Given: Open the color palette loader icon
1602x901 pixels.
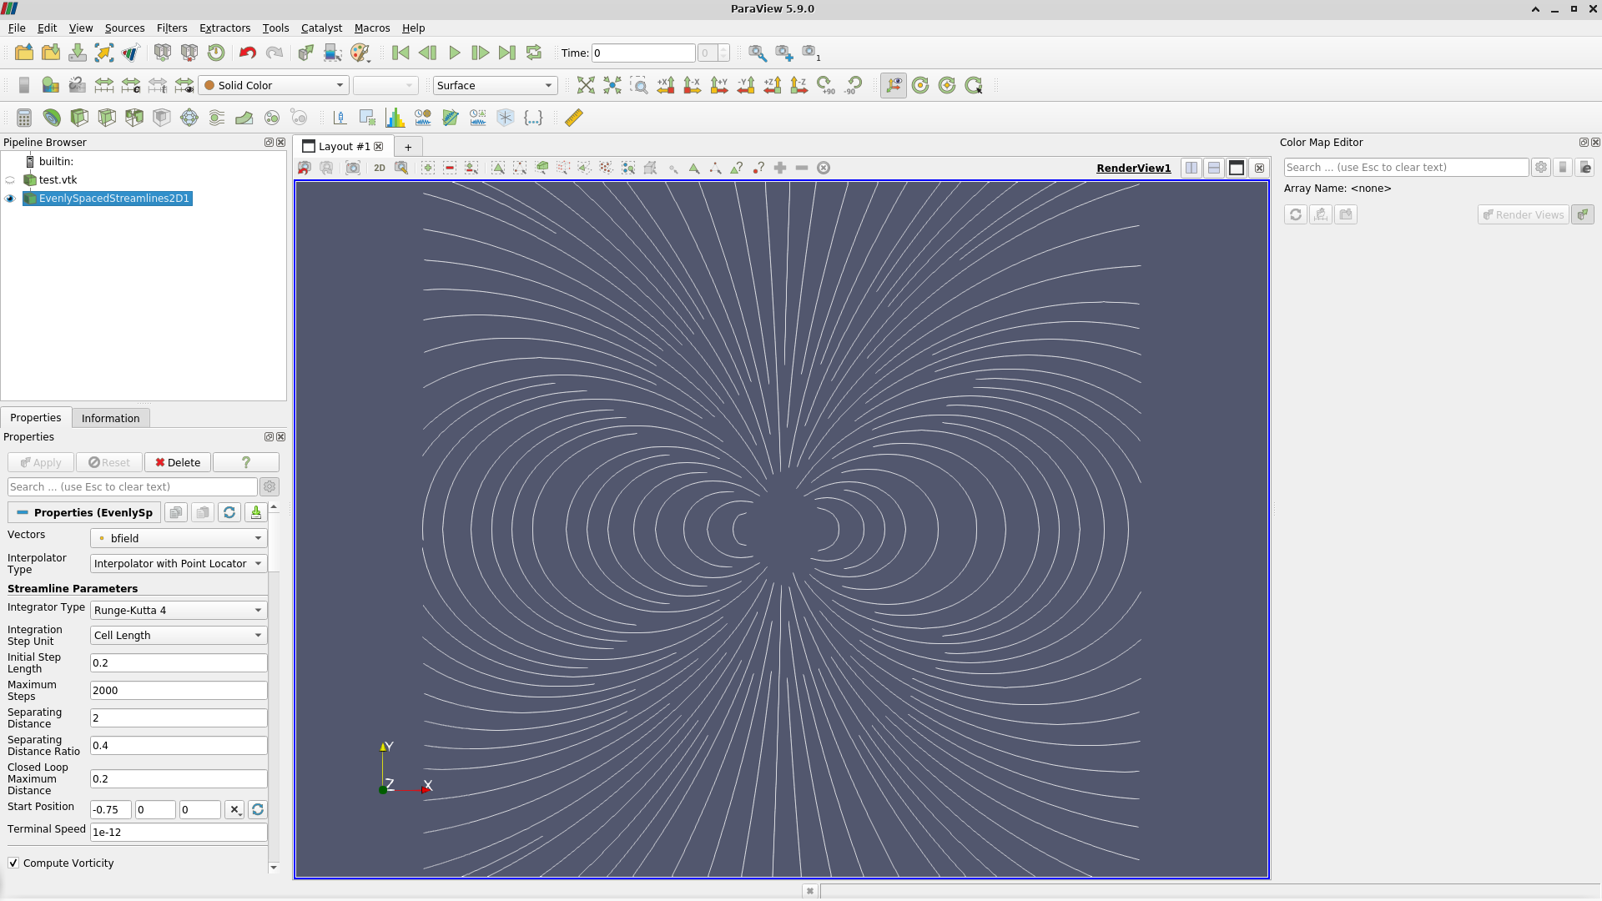Looking at the screenshot, I should (x=360, y=53).
